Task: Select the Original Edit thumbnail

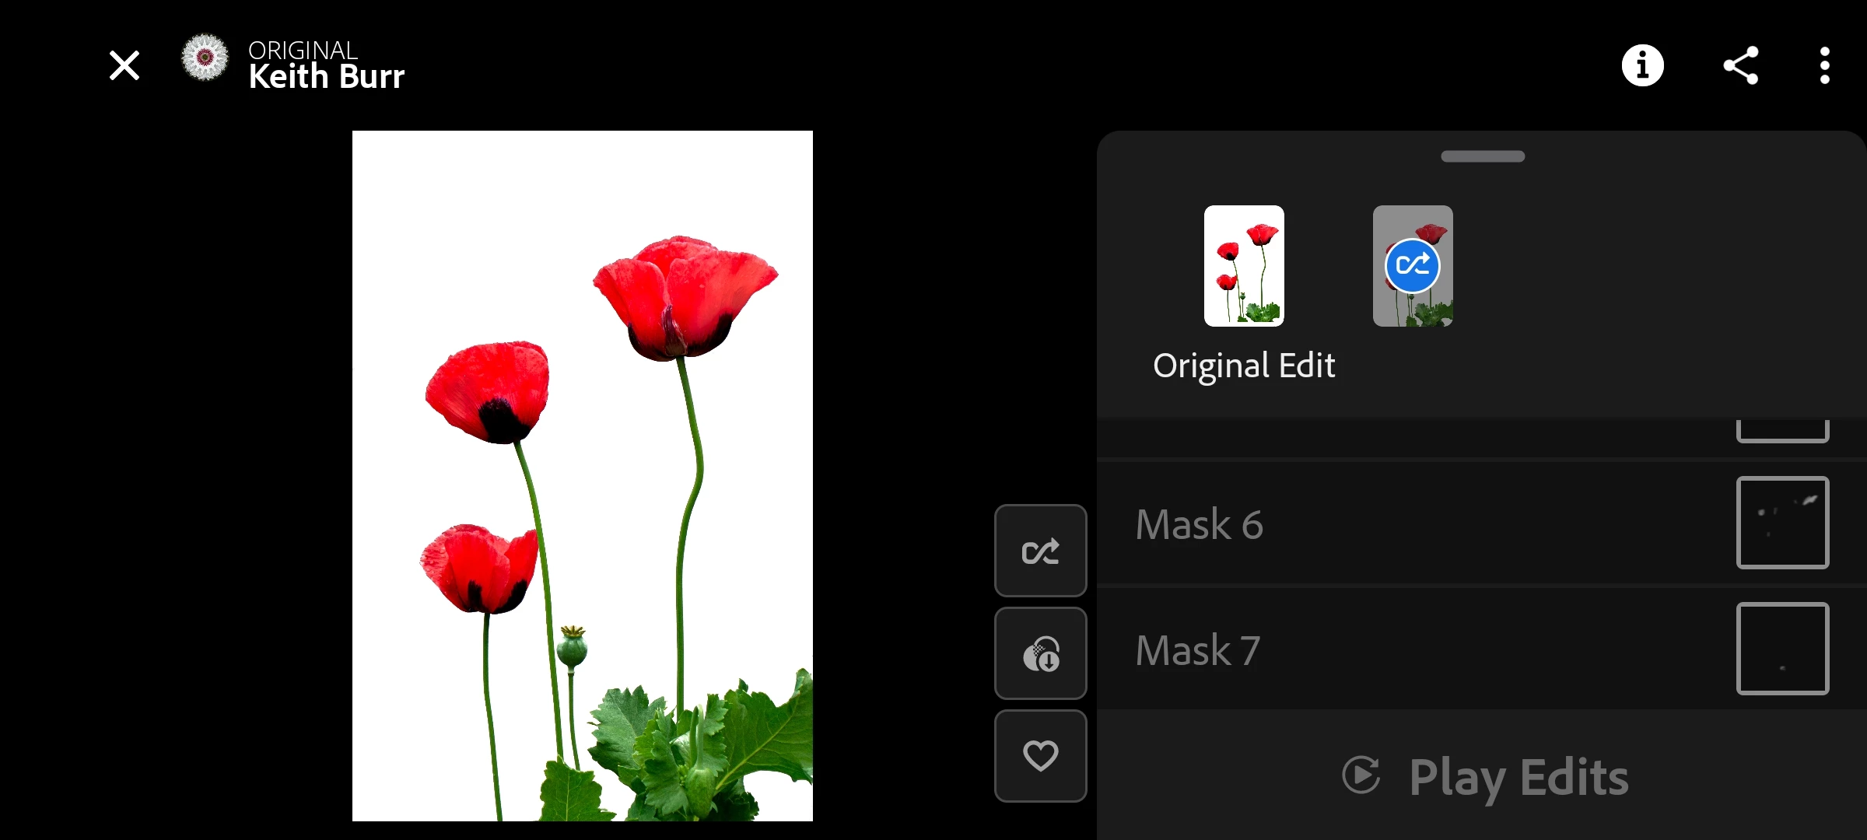Action: [1244, 266]
